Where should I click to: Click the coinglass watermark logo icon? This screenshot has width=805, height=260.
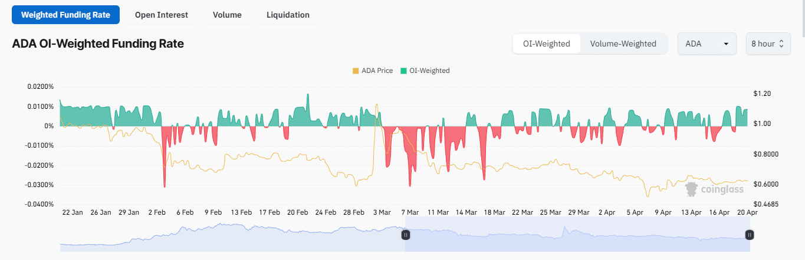[692, 189]
